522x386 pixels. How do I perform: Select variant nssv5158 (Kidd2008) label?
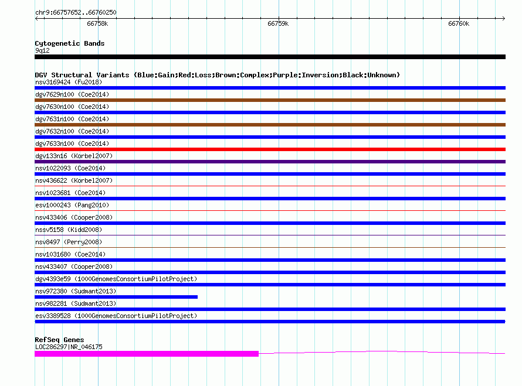click(69, 230)
